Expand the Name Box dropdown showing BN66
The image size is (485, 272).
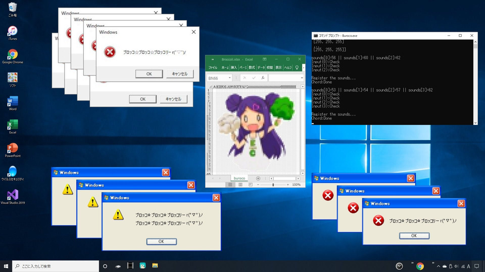pos(230,78)
